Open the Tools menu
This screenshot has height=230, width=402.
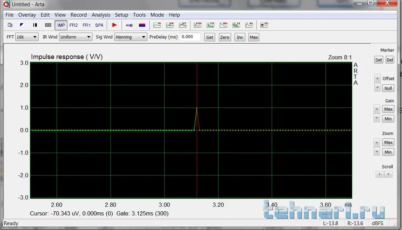(x=139, y=15)
